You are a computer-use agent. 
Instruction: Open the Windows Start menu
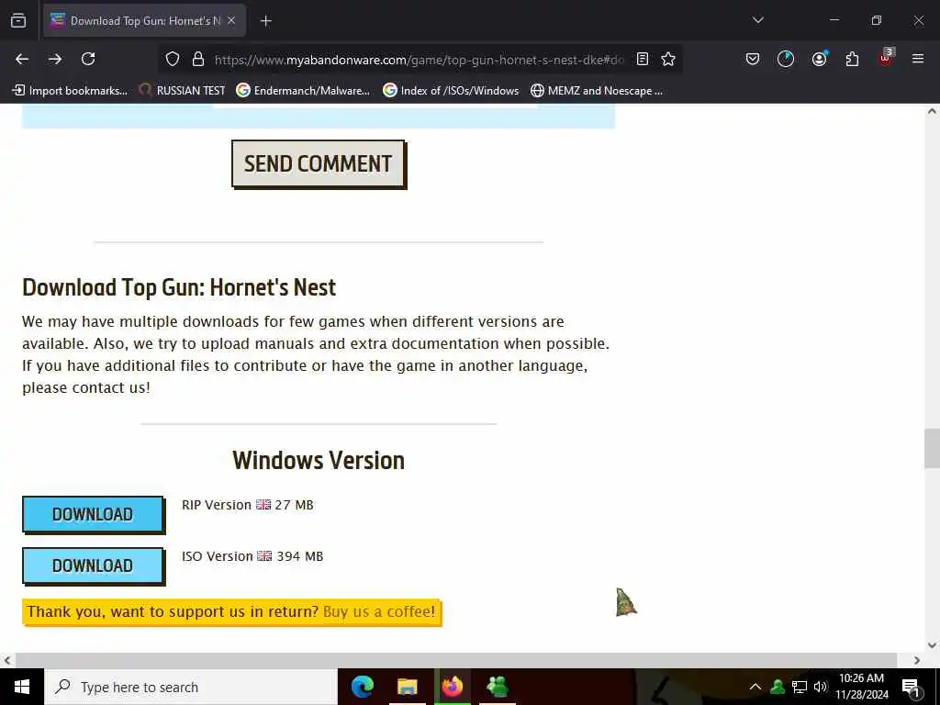coord(22,687)
